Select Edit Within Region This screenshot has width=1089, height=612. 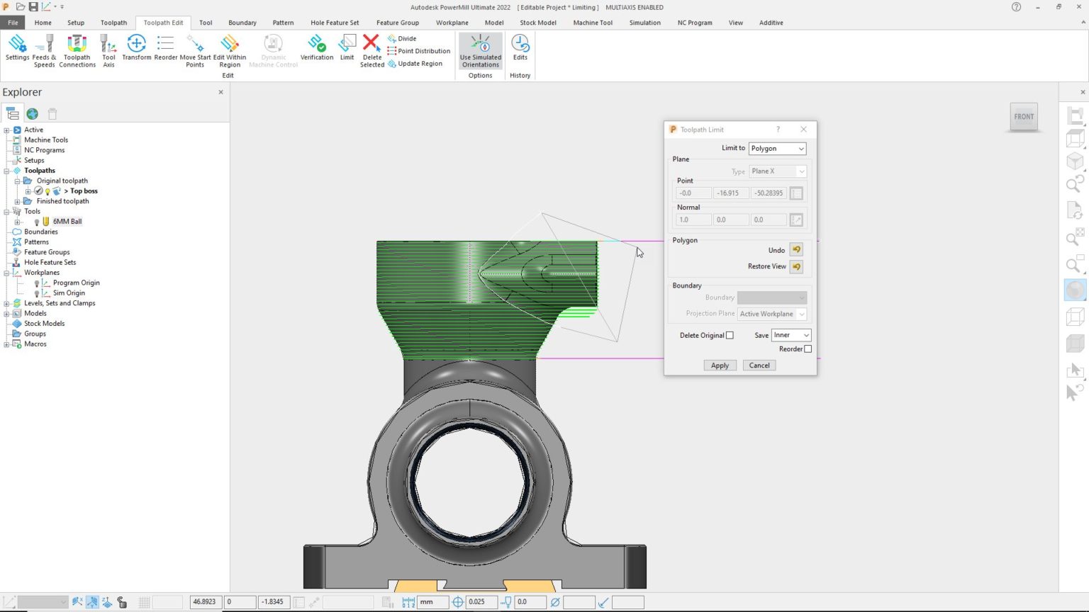pos(229,50)
